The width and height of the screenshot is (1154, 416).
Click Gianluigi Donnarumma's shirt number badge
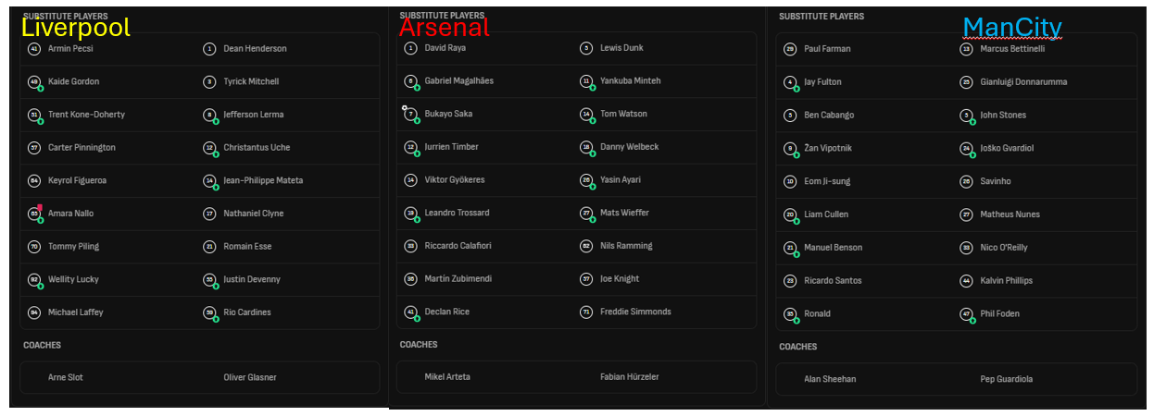point(966,82)
